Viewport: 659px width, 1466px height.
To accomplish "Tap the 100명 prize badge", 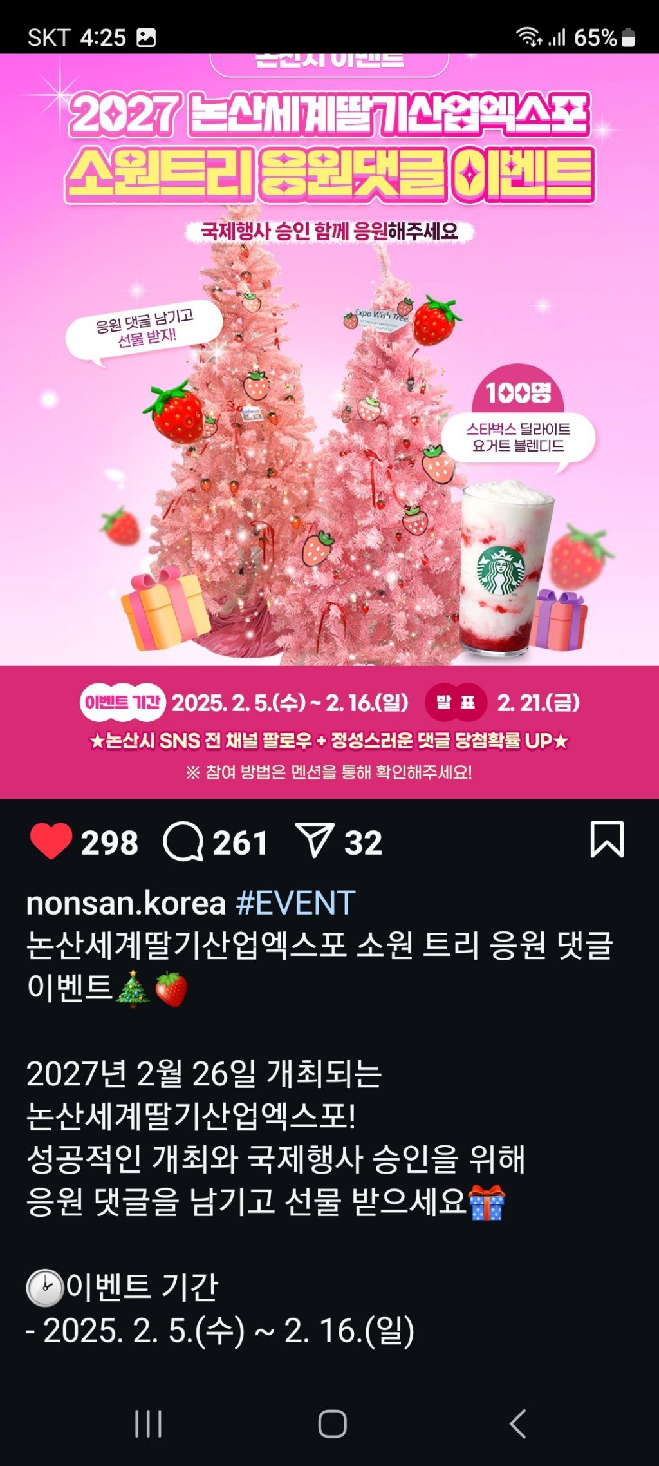I will point(518,392).
